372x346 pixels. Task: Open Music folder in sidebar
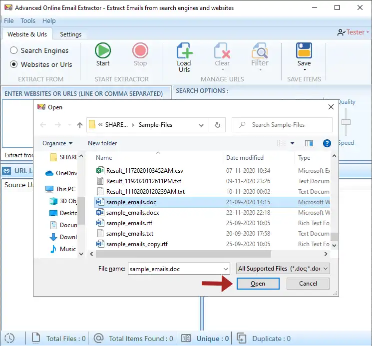62,249
